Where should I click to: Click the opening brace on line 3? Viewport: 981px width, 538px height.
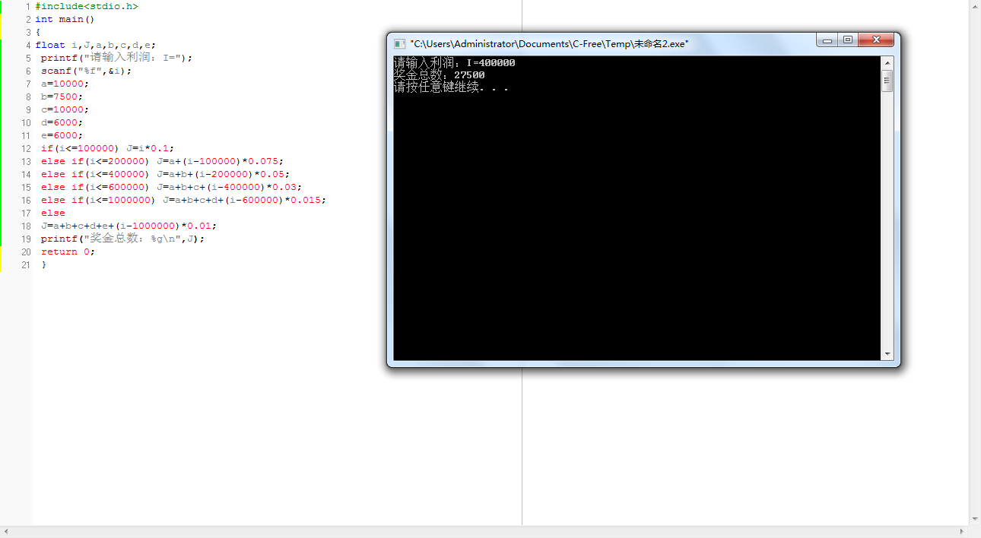pos(38,32)
